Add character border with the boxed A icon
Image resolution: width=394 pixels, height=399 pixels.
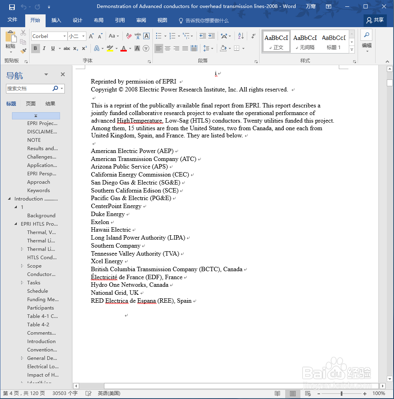tap(146, 36)
